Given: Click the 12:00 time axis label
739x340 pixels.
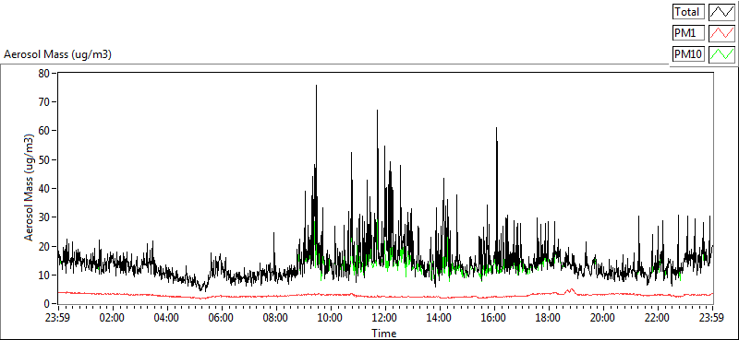Looking at the screenshot, I should point(385,318).
